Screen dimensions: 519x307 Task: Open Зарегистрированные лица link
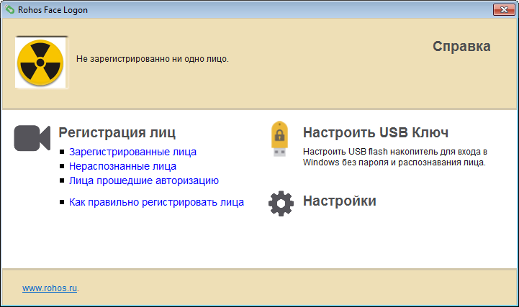(x=132, y=152)
